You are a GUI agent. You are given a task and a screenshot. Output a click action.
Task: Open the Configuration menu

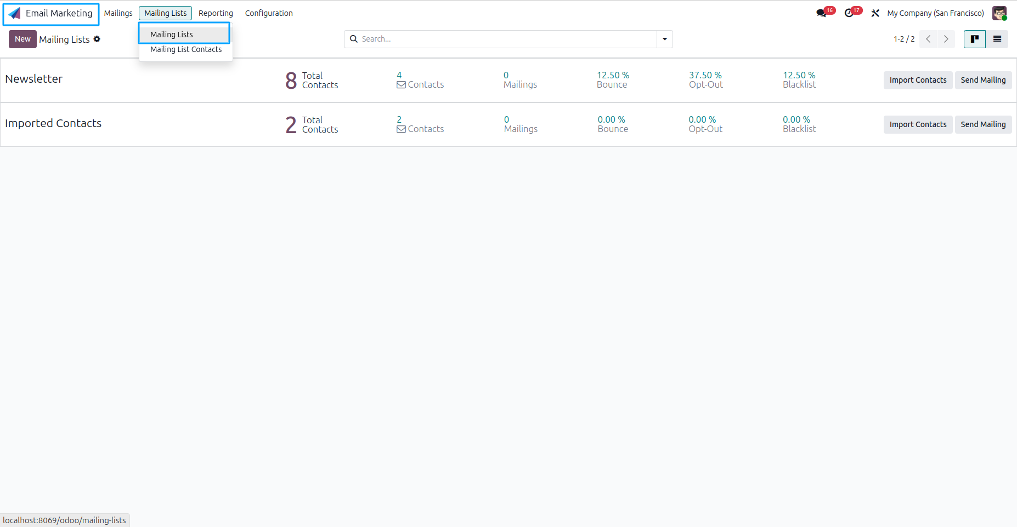(269, 13)
